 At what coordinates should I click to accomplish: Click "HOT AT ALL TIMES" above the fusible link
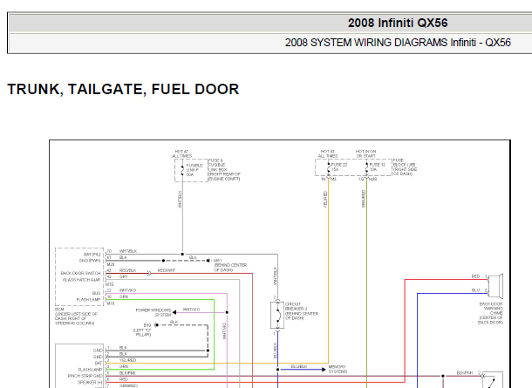(x=182, y=153)
